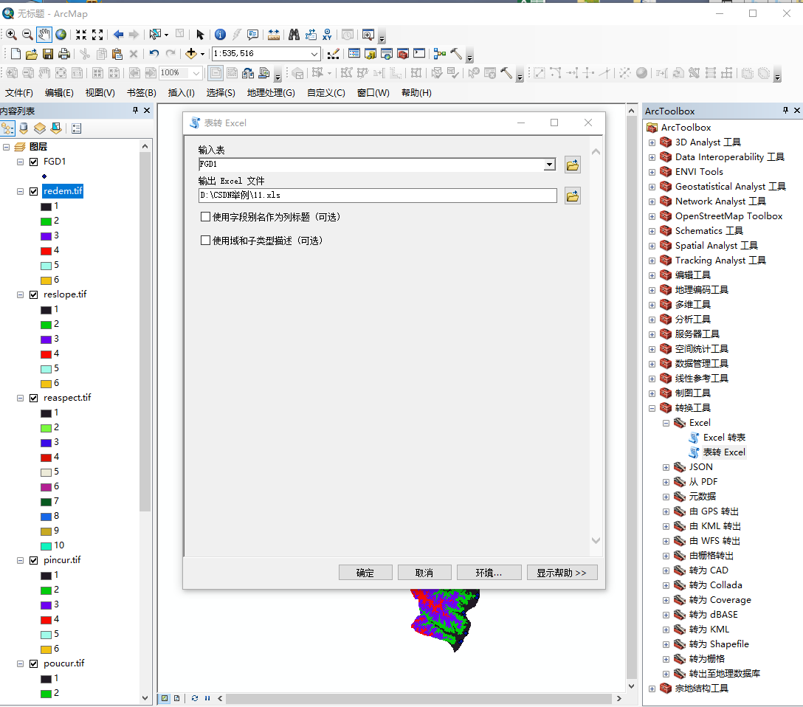Image resolution: width=803 pixels, height=707 pixels.
Task: Enable use domain and subtype description
Action: 205,240
